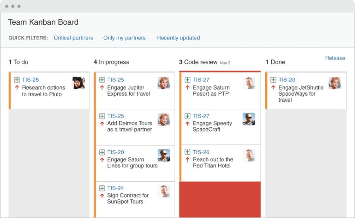
Task: Open the TIS-26 issue key link
Action: click(201, 152)
